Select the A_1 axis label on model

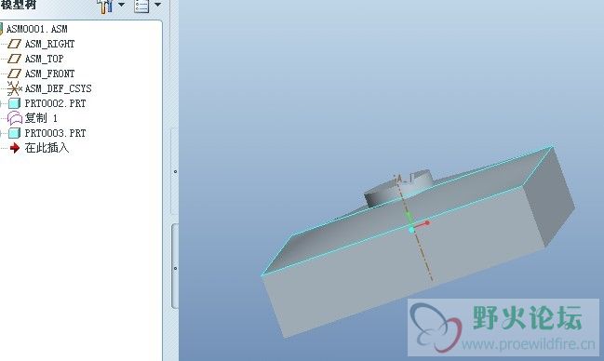(x=403, y=179)
